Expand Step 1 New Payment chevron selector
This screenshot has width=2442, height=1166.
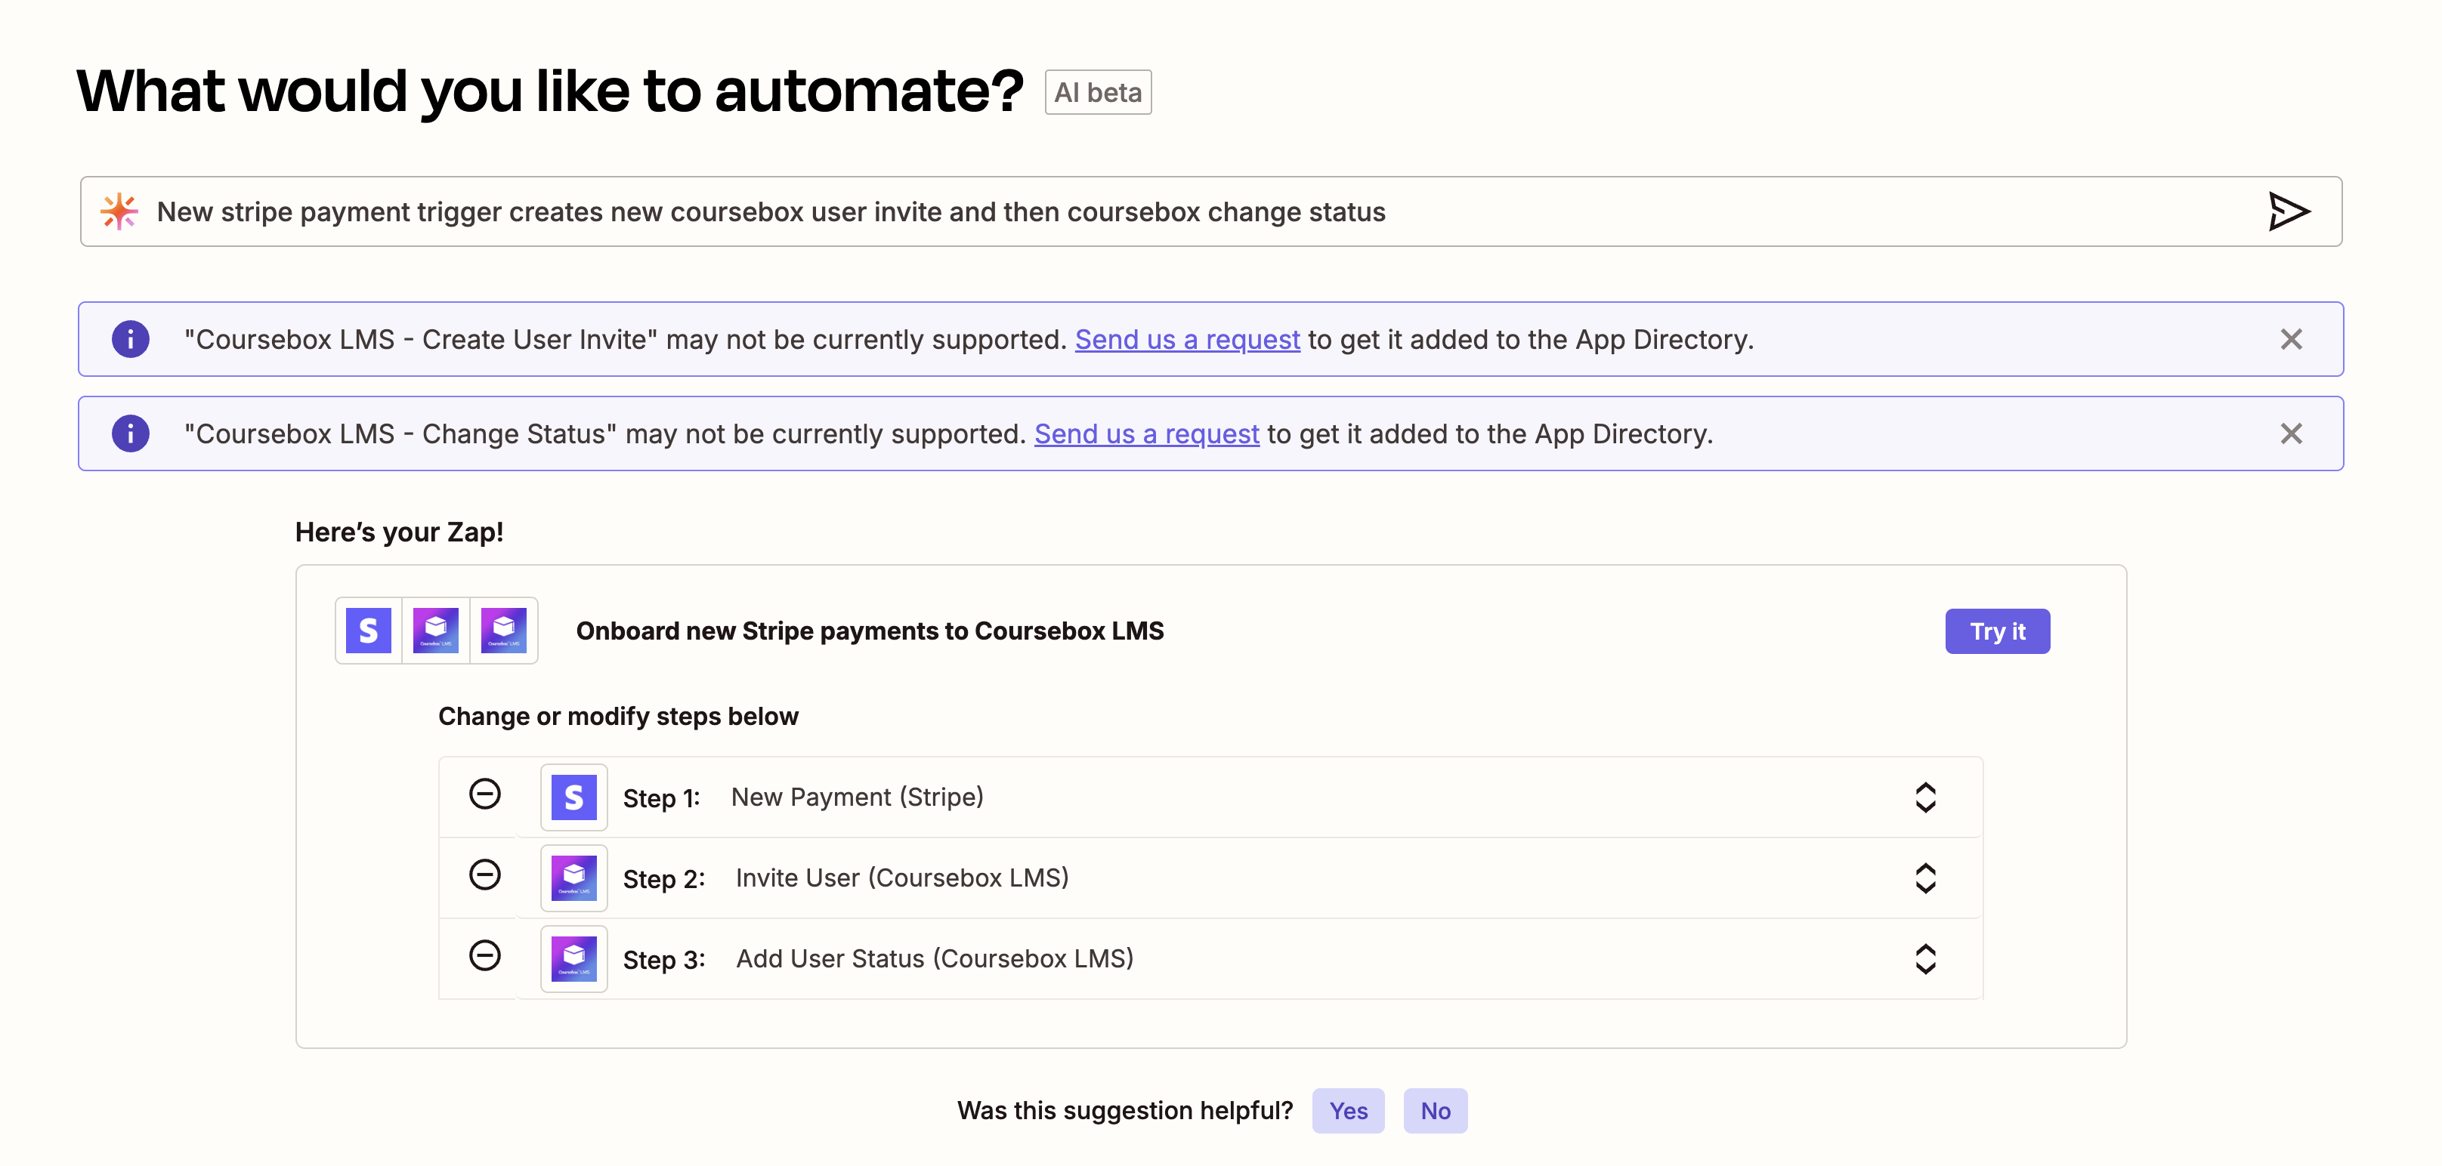[1925, 797]
